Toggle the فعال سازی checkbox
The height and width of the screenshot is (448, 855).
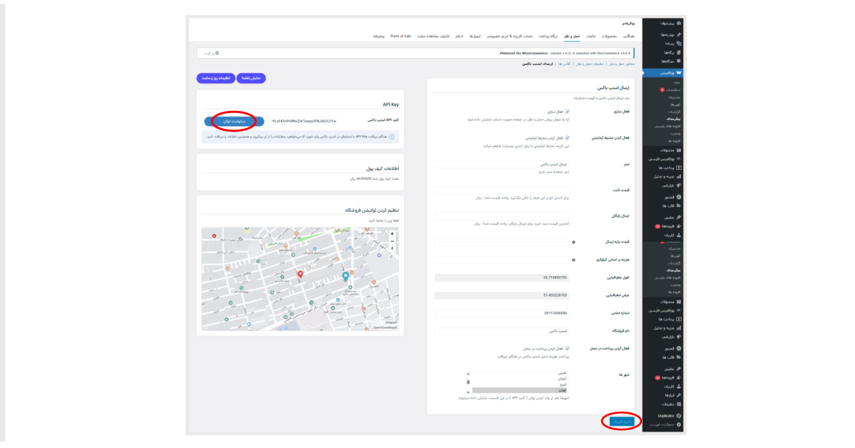(x=567, y=112)
